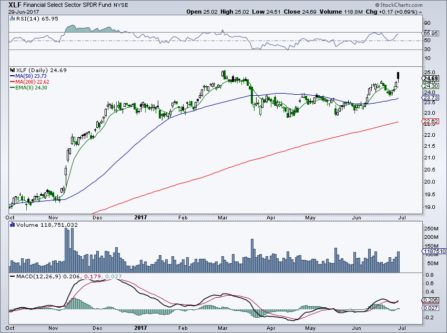Screen dimensions: 447x333
Task: Click the MA(200) 22.62 legend text
Action: [x=32, y=82]
